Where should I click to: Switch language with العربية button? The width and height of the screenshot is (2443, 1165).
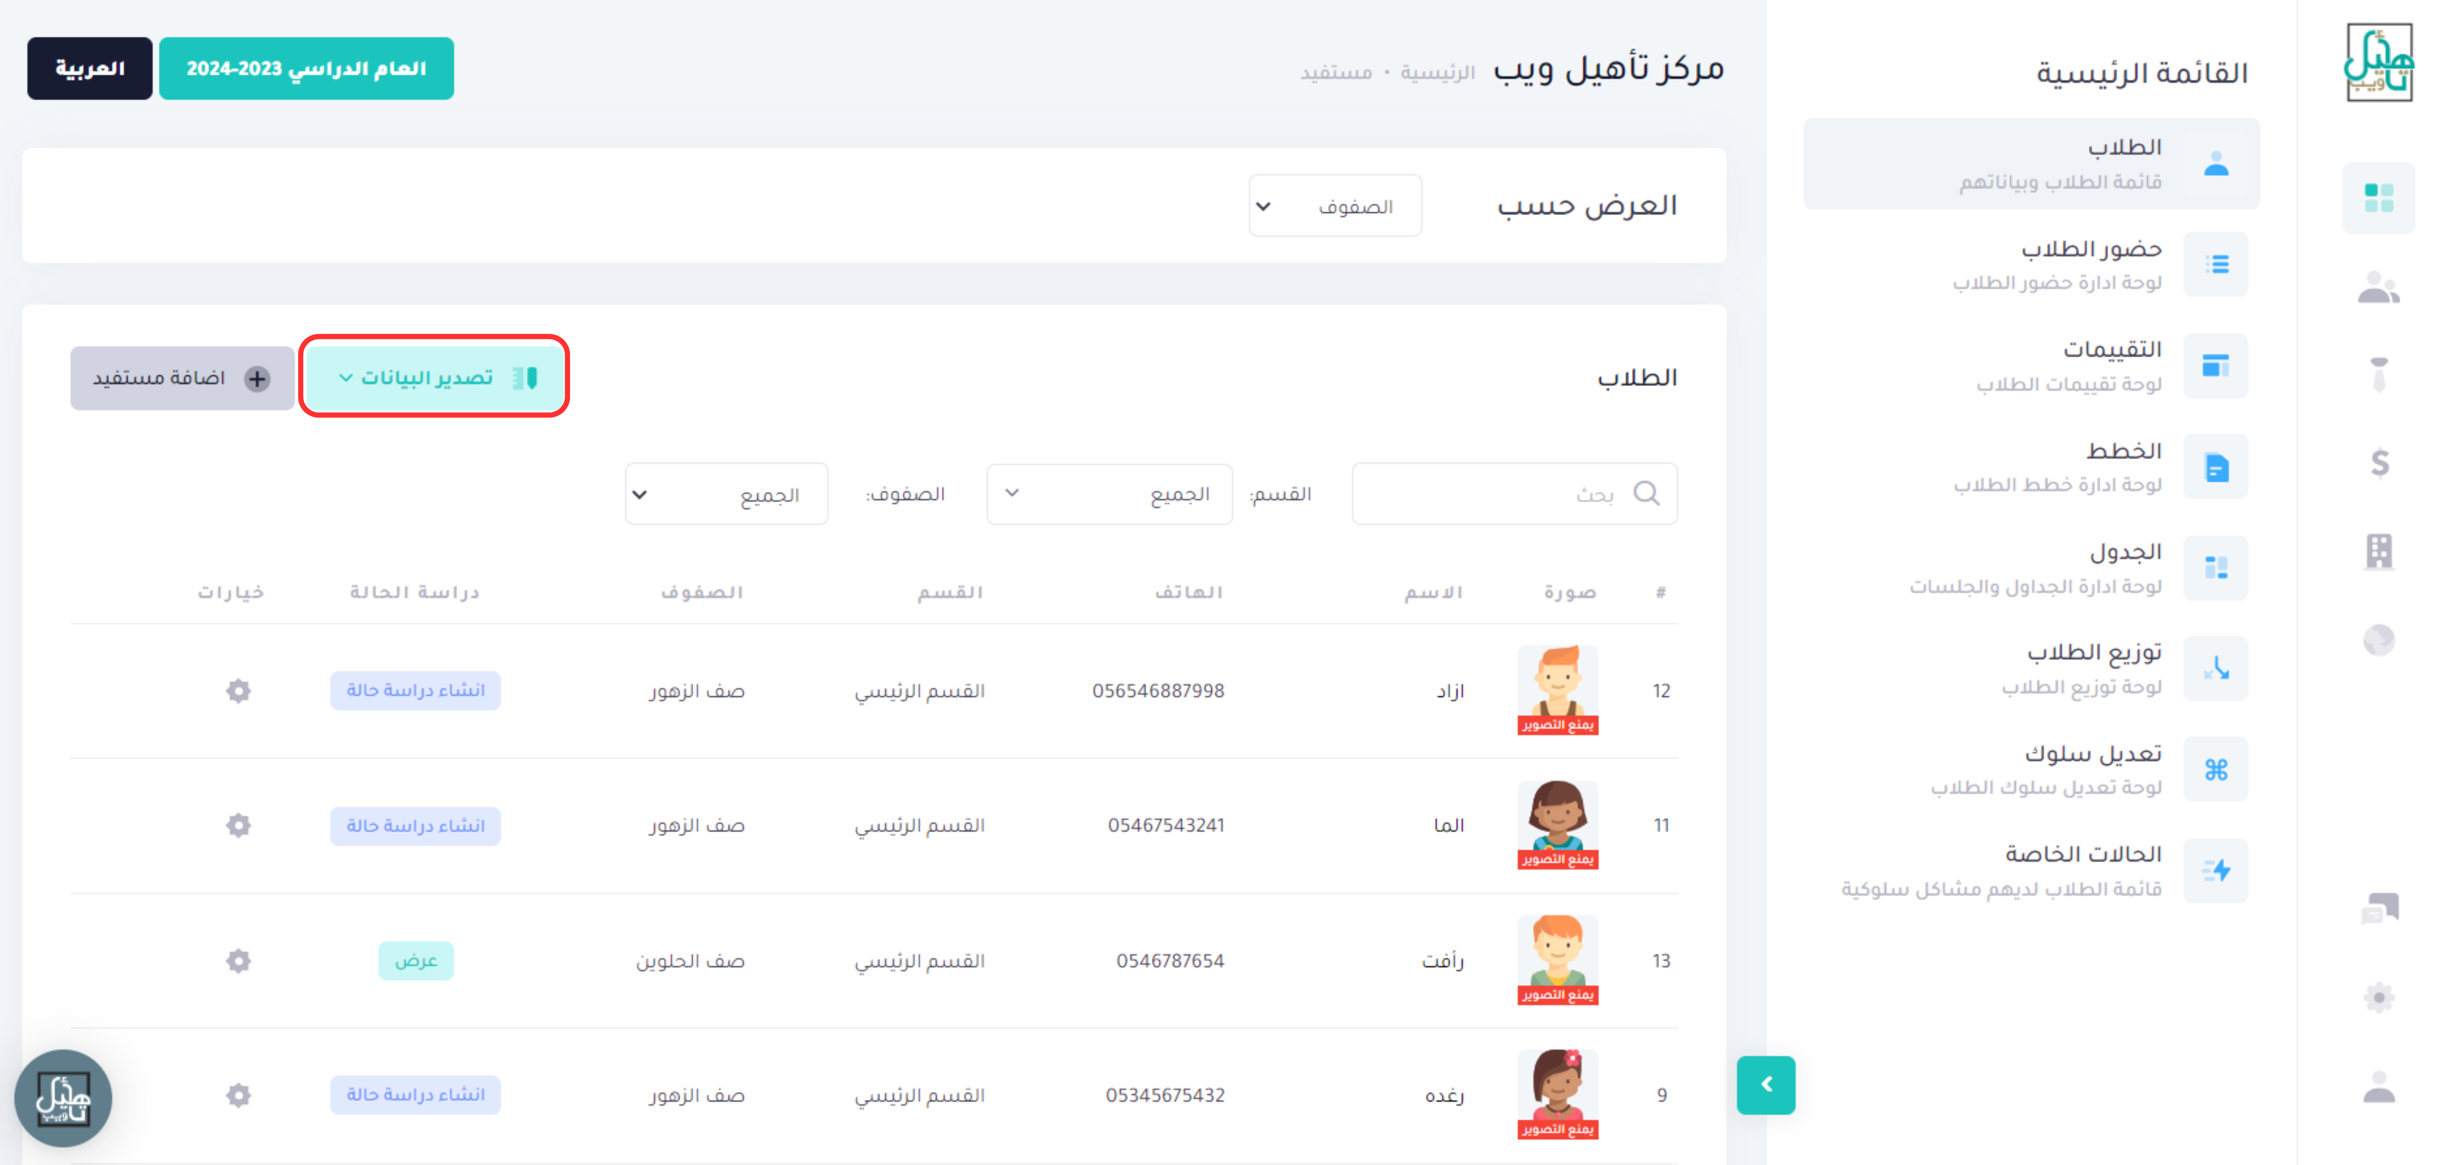90,68
